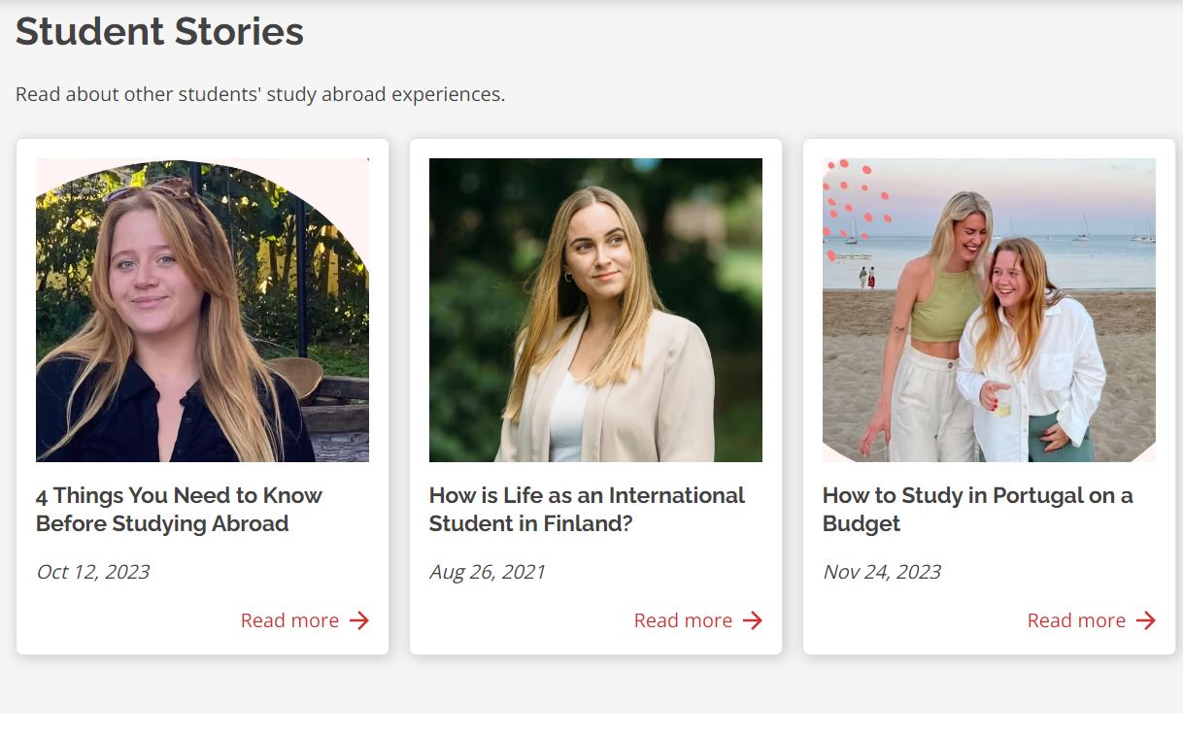Select the title 'How to Study in Portugal on a Budget'
The width and height of the screenshot is (1183, 735).
(x=977, y=509)
